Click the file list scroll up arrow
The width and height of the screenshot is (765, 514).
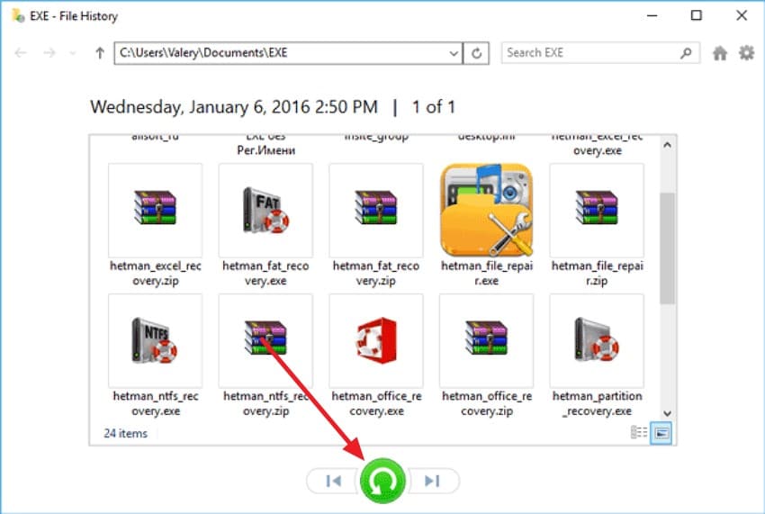click(x=668, y=145)
